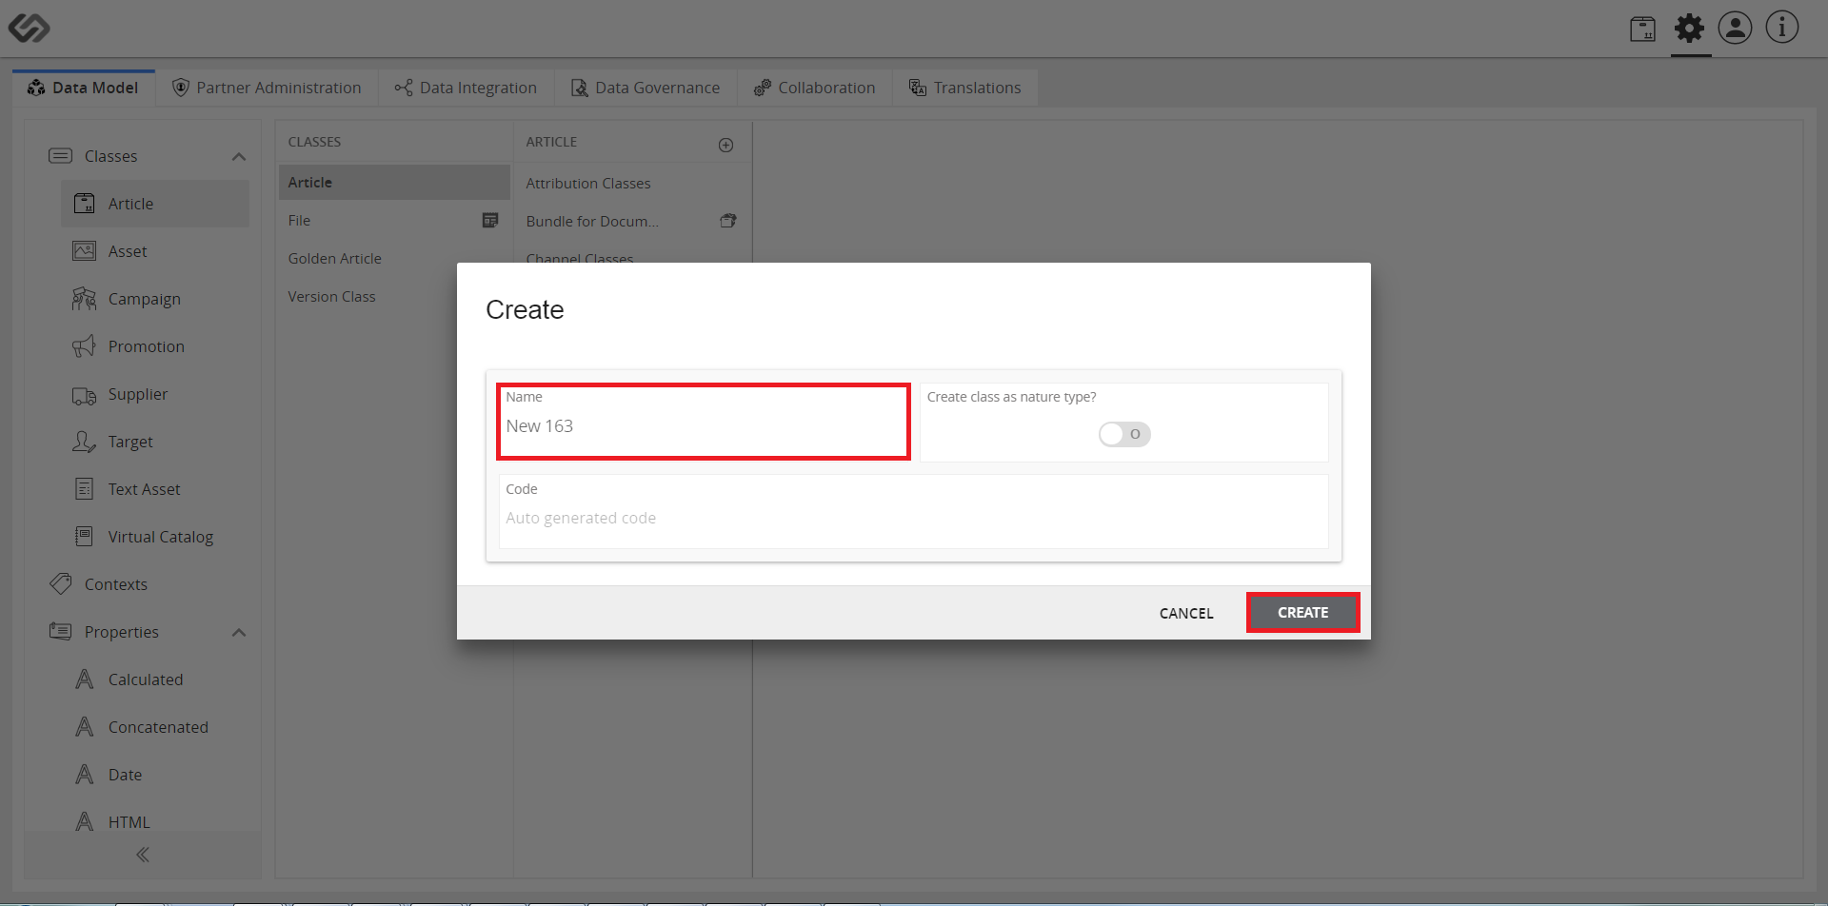Open the settings gear icon
This screenshot has width=1828, height=906.
1690,28
